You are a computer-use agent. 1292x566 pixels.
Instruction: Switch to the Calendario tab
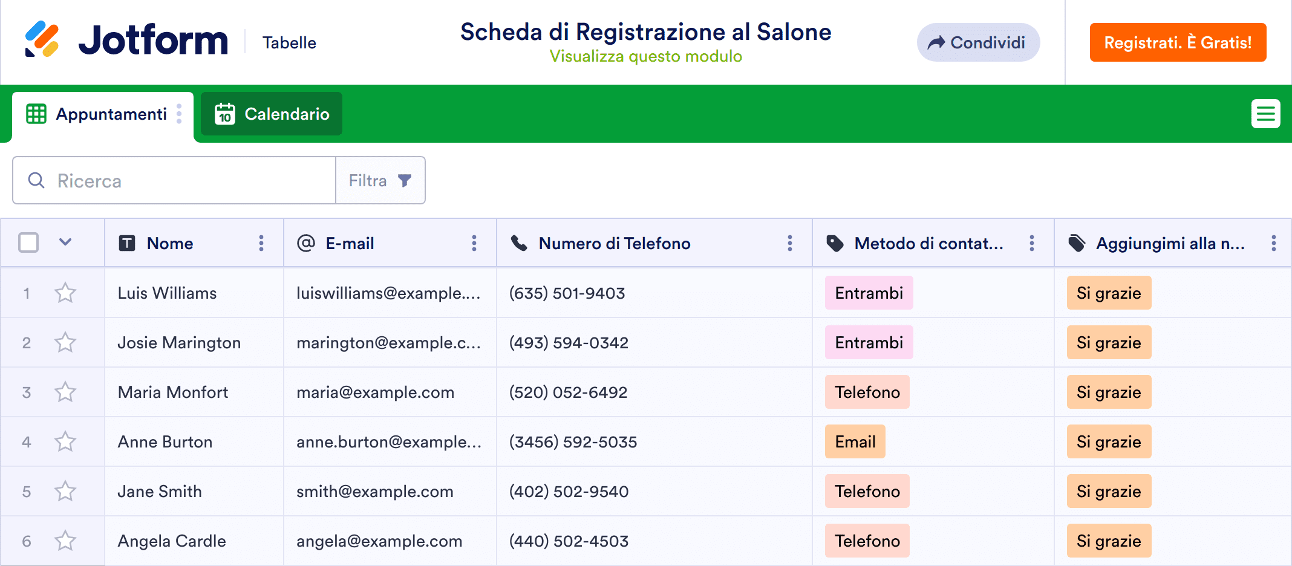click(x=272, y=114)
